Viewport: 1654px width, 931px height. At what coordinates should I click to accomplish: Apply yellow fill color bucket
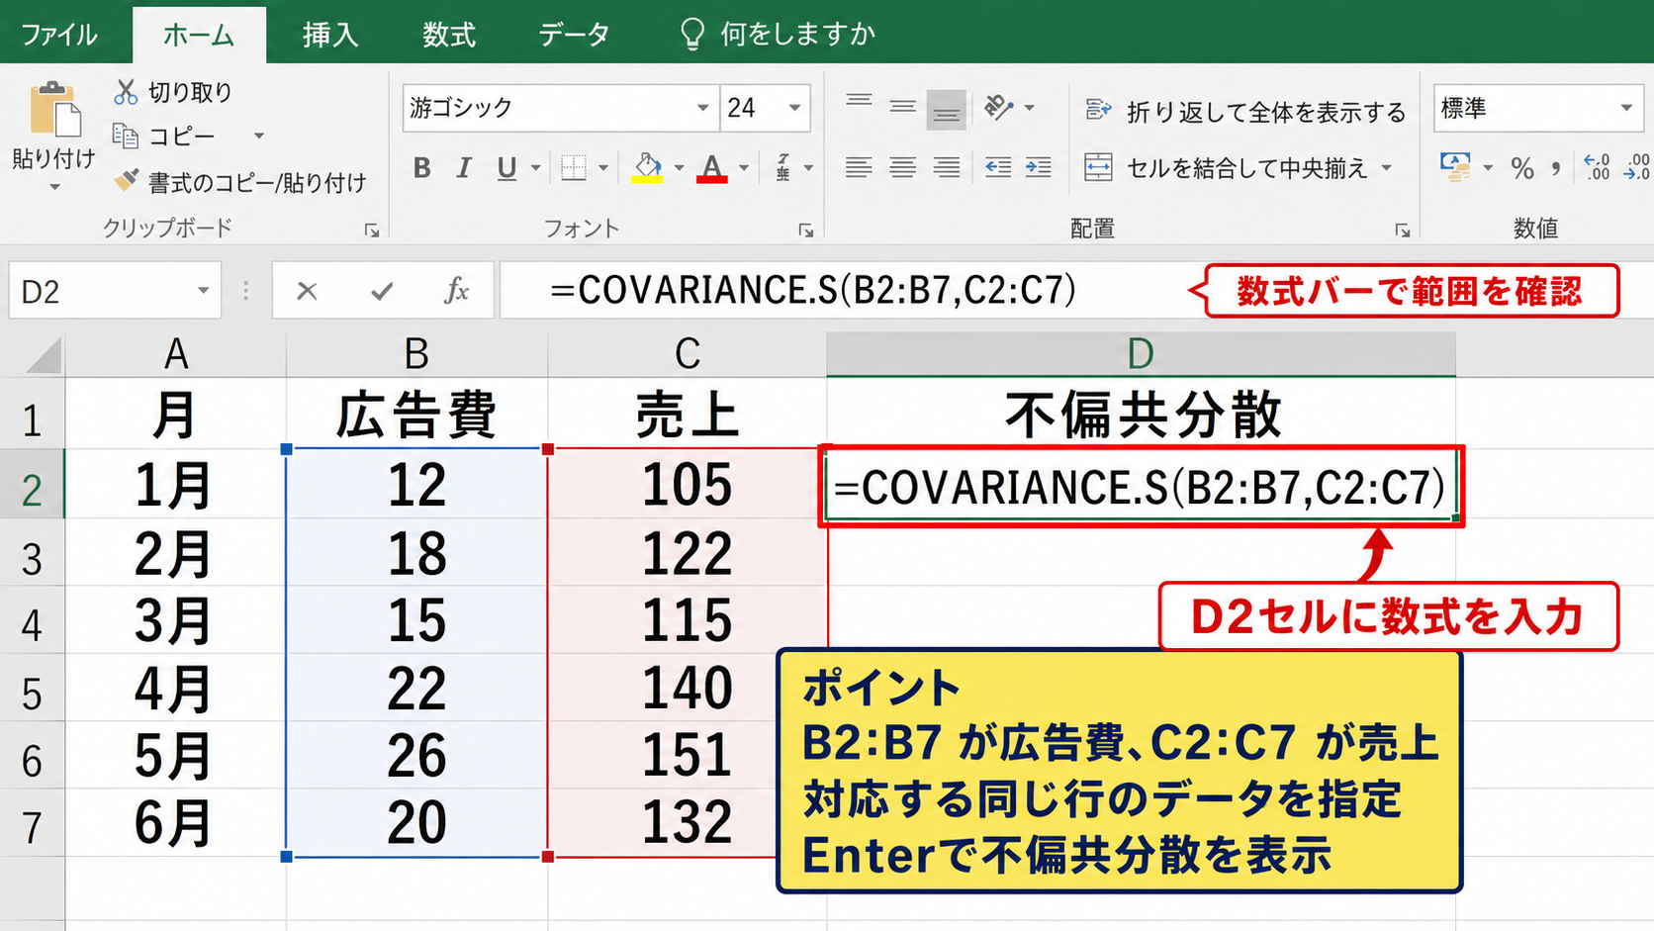[647, 168]
